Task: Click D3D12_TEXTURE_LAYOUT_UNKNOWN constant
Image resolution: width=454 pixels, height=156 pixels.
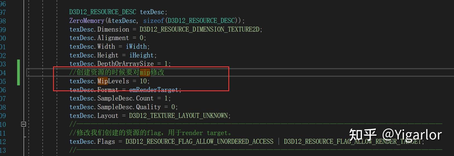Action: tap(179, 116)
